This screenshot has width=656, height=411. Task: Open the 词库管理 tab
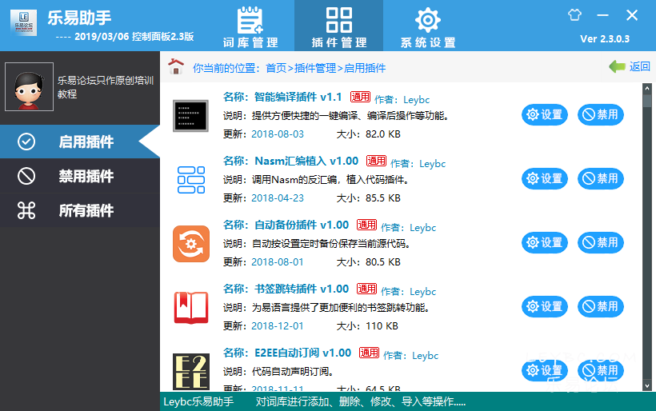[250, 26]
